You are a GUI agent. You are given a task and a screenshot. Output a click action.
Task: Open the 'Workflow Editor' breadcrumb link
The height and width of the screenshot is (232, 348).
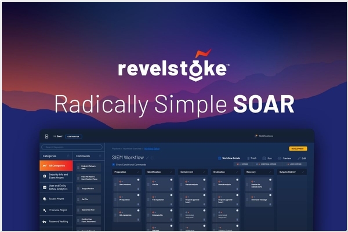pos(152,148)
